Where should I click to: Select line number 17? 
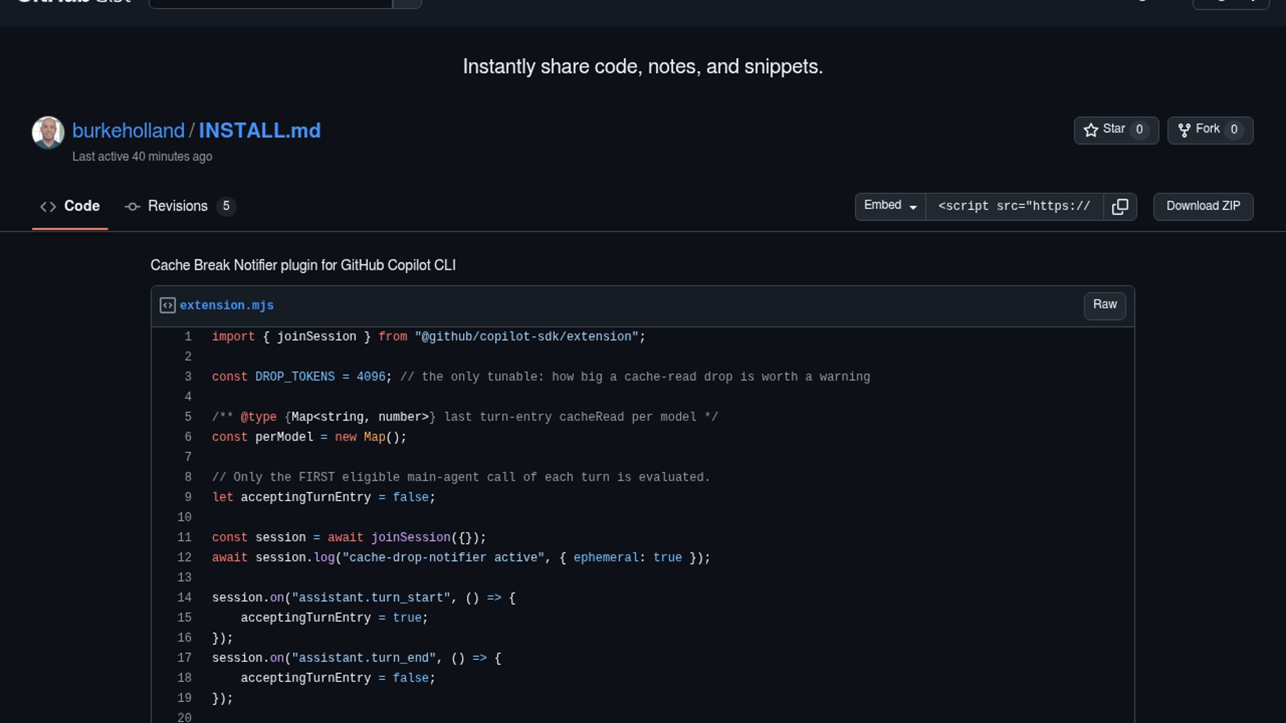[184, 658]
